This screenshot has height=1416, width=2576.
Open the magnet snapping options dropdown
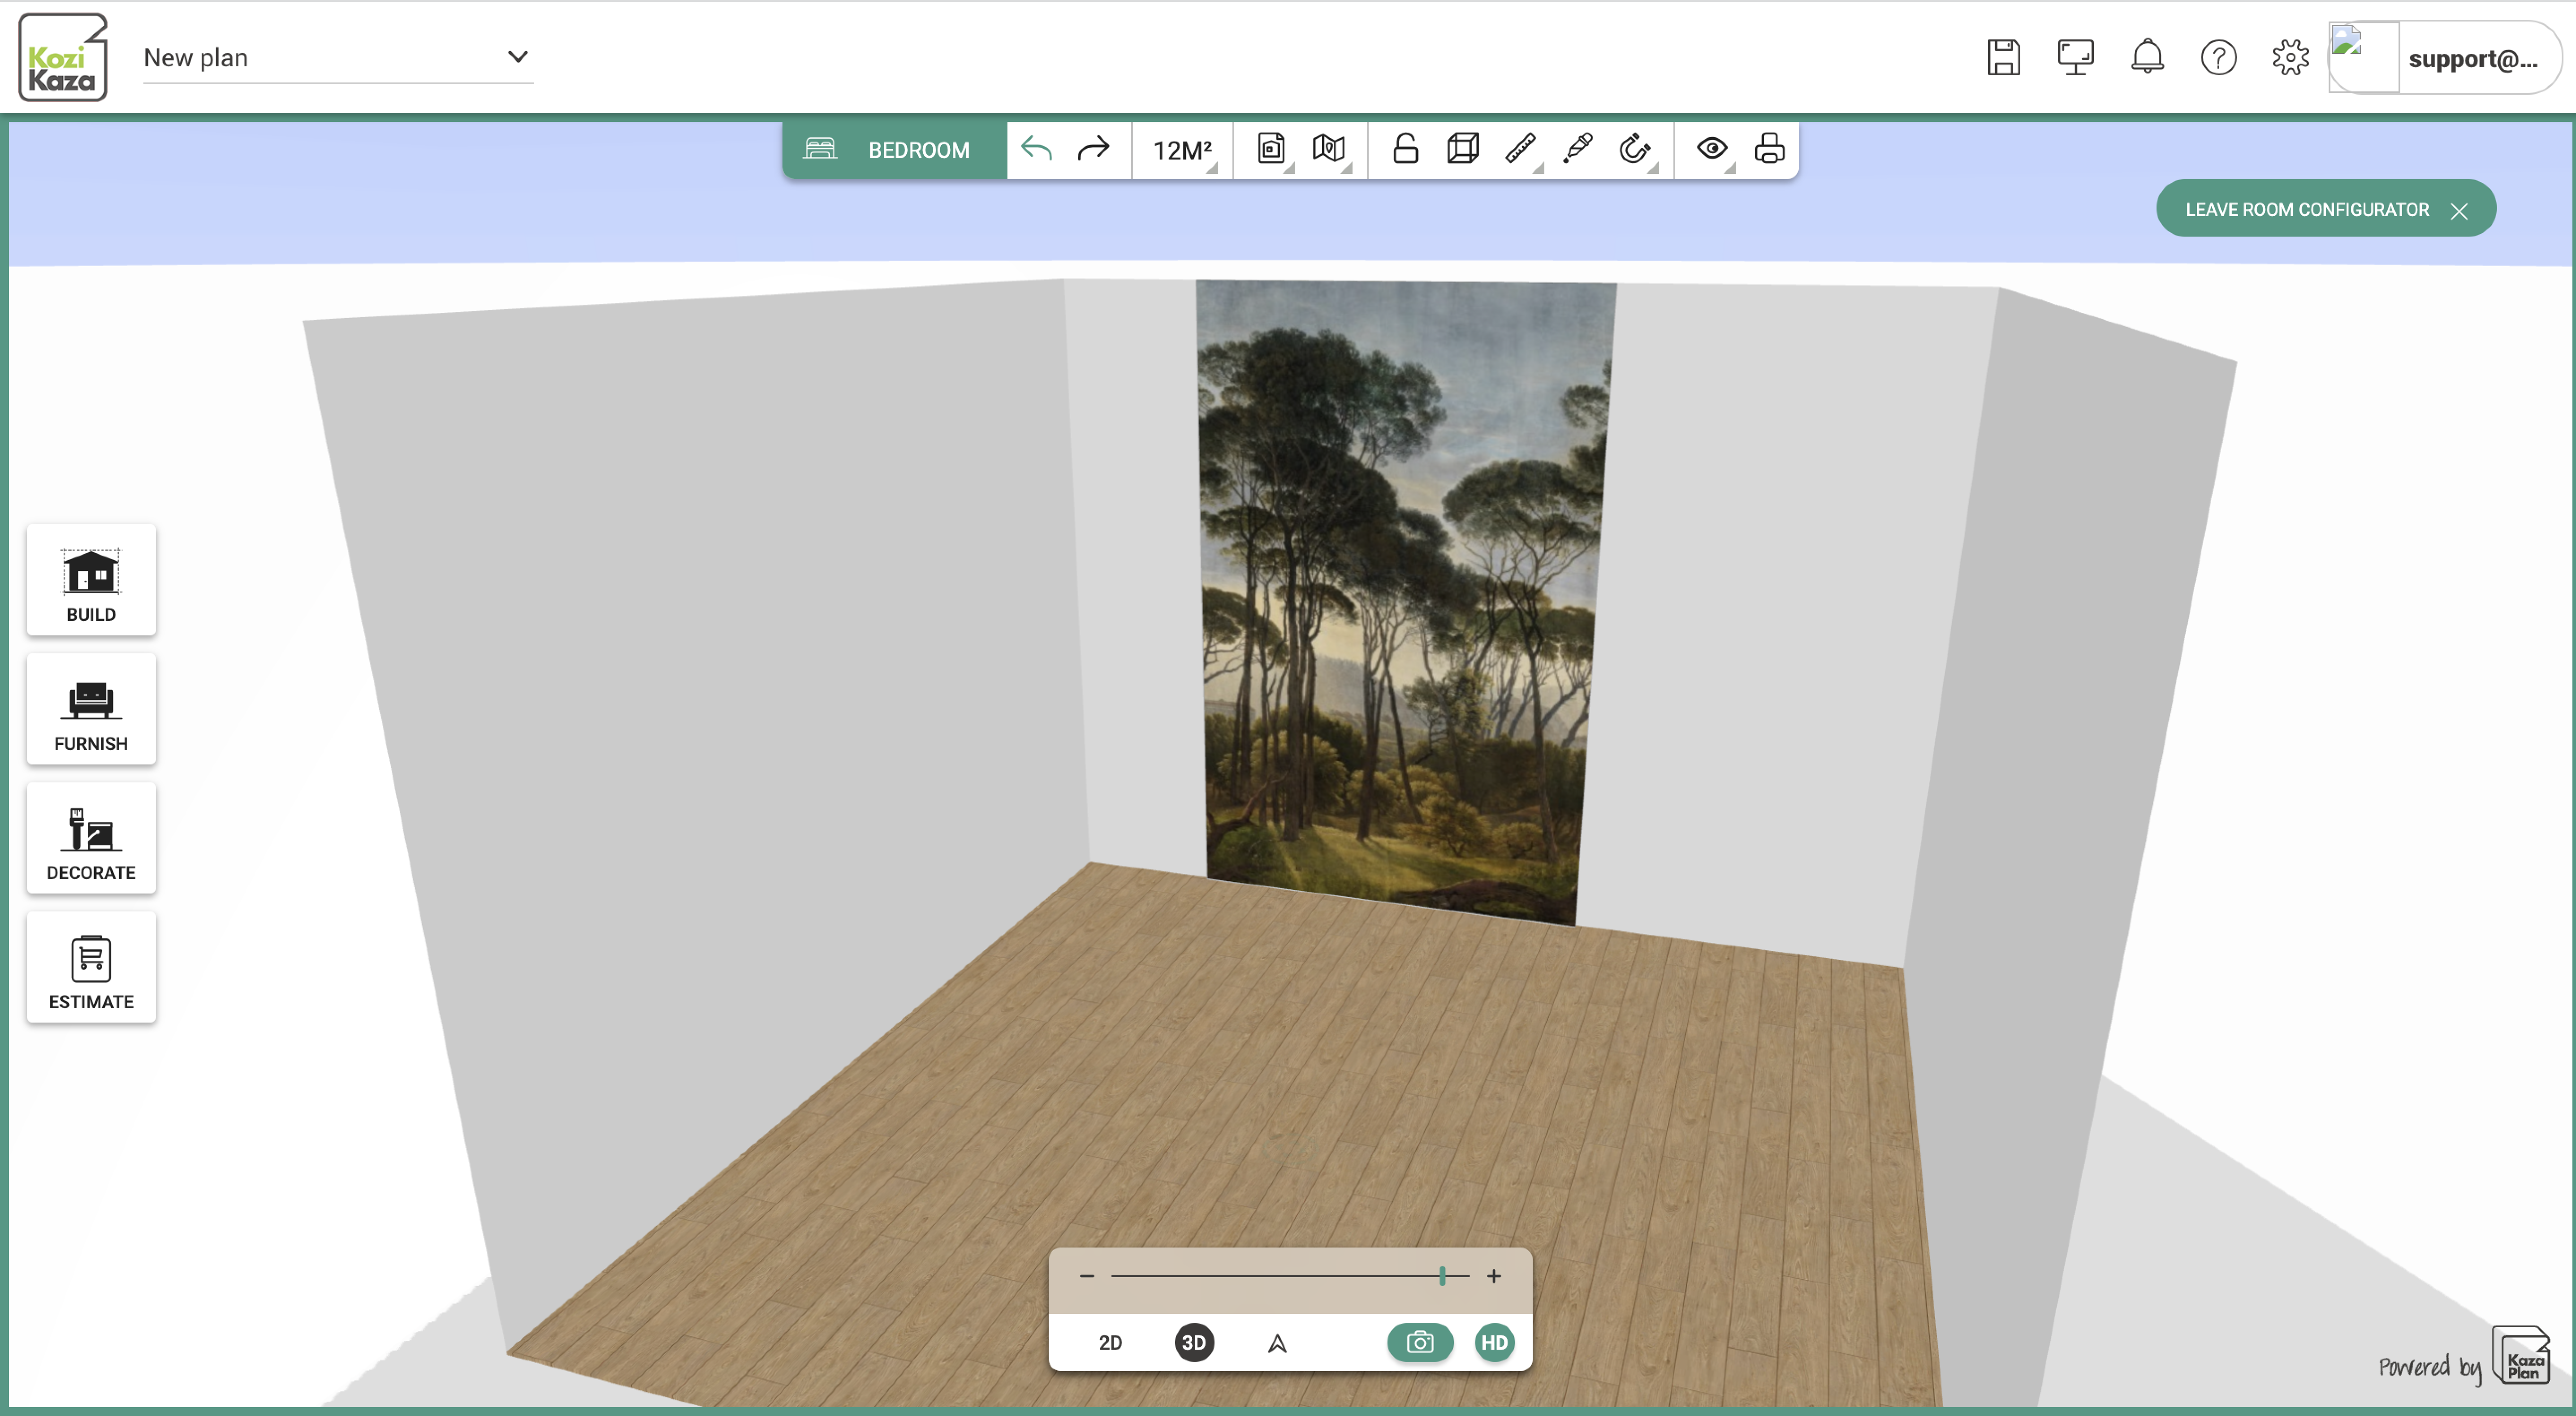(x=1635, y=150)
